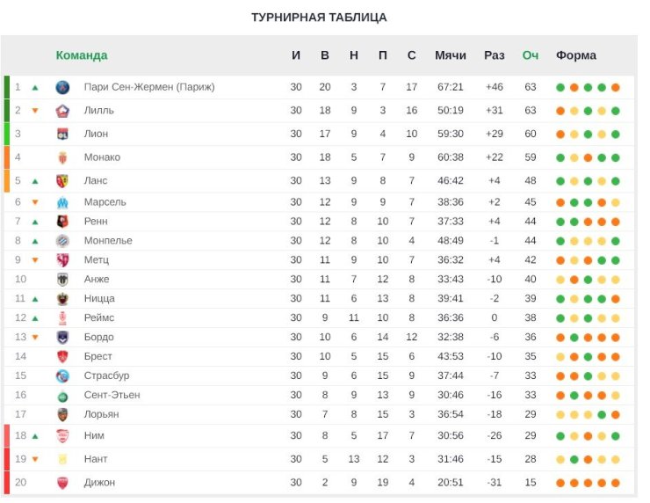Screen dimensions: 650x503
Task: Click the last form dot in the Дижон row
Action: coord(616,483)
